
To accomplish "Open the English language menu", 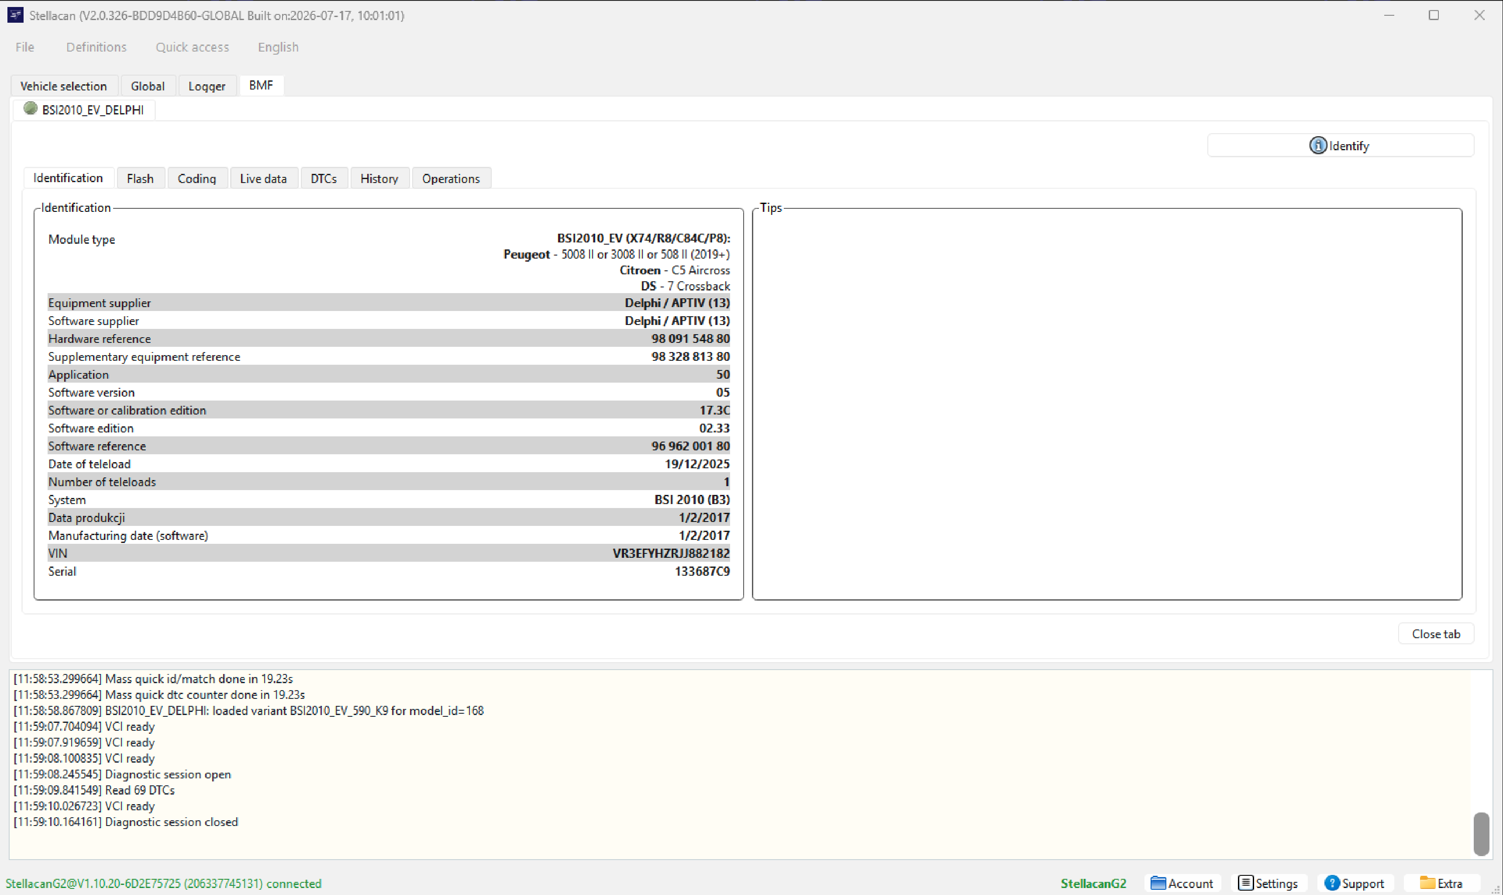I will point(278,47).
